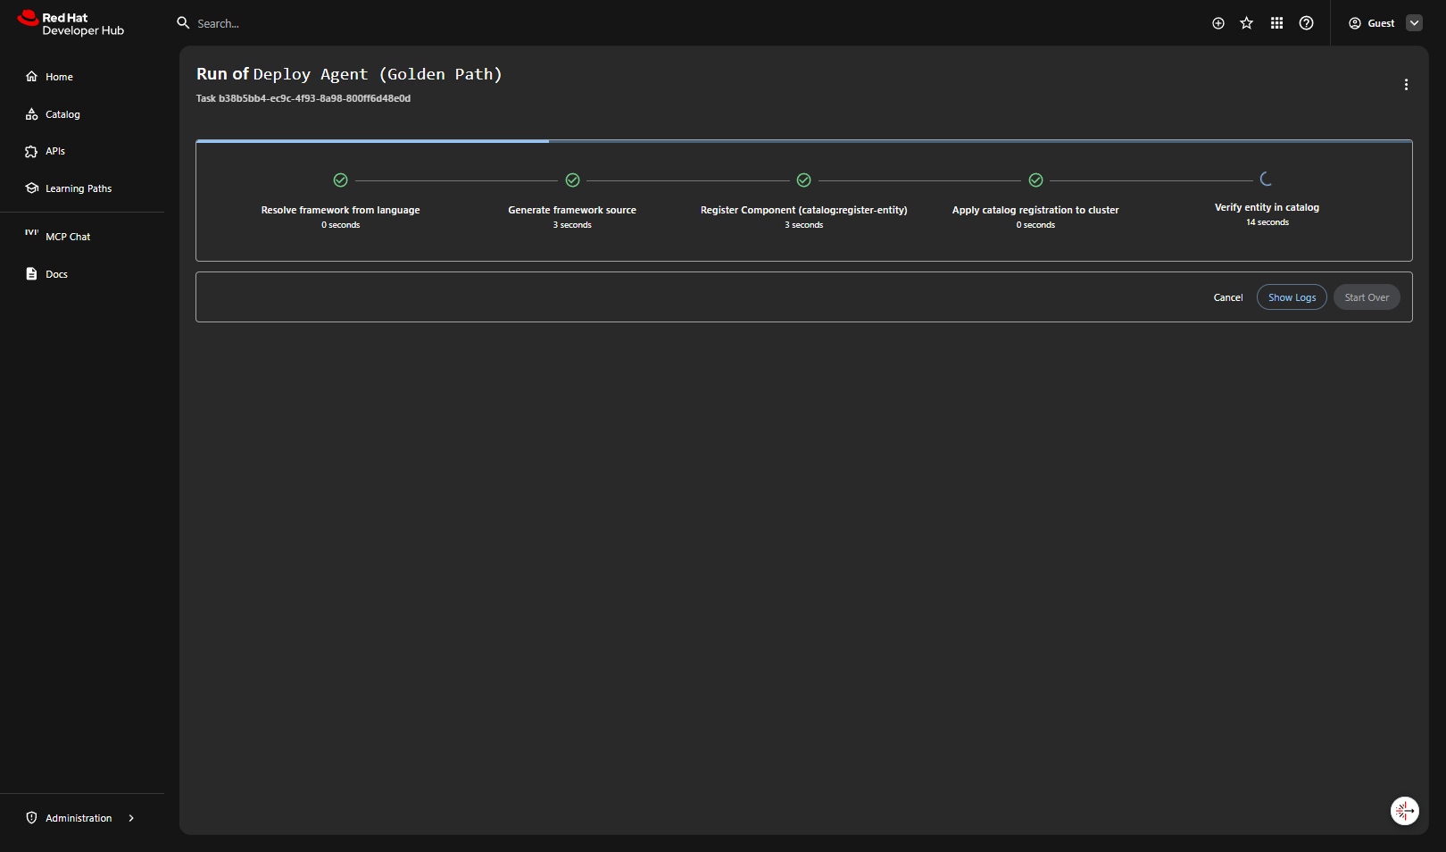Expand the Guest profile dropdown arrow
Screen dimensions: 1446x852
pyautogui.click(x=1415, y=23)
